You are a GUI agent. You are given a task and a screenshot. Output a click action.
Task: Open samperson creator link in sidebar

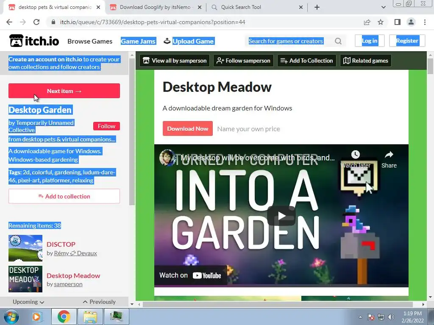[68, 284]
